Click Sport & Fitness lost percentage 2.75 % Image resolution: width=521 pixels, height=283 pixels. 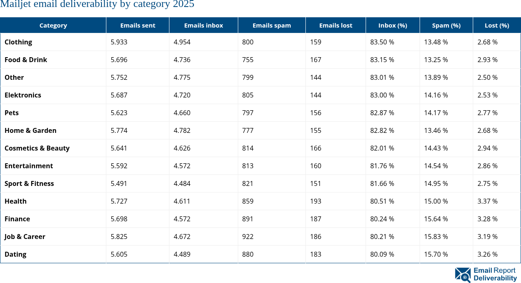pos(488,183)
